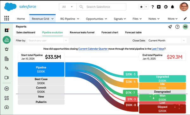This screenshot has width=190, height=115.
Task: Switch to Sales dashboard report tab
Action: [x=26, y=32]
